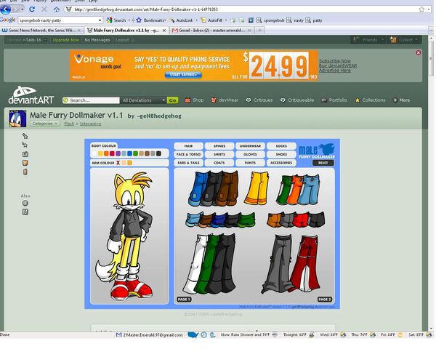
Task: Pick the yellow shorts pants item
Action: pos(257,188)
